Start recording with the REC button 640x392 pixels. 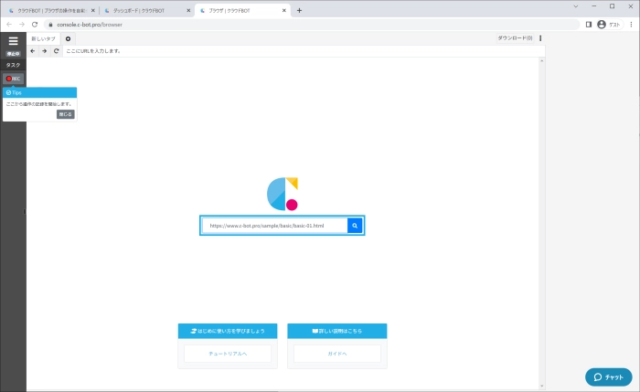(x=13, y=79)
